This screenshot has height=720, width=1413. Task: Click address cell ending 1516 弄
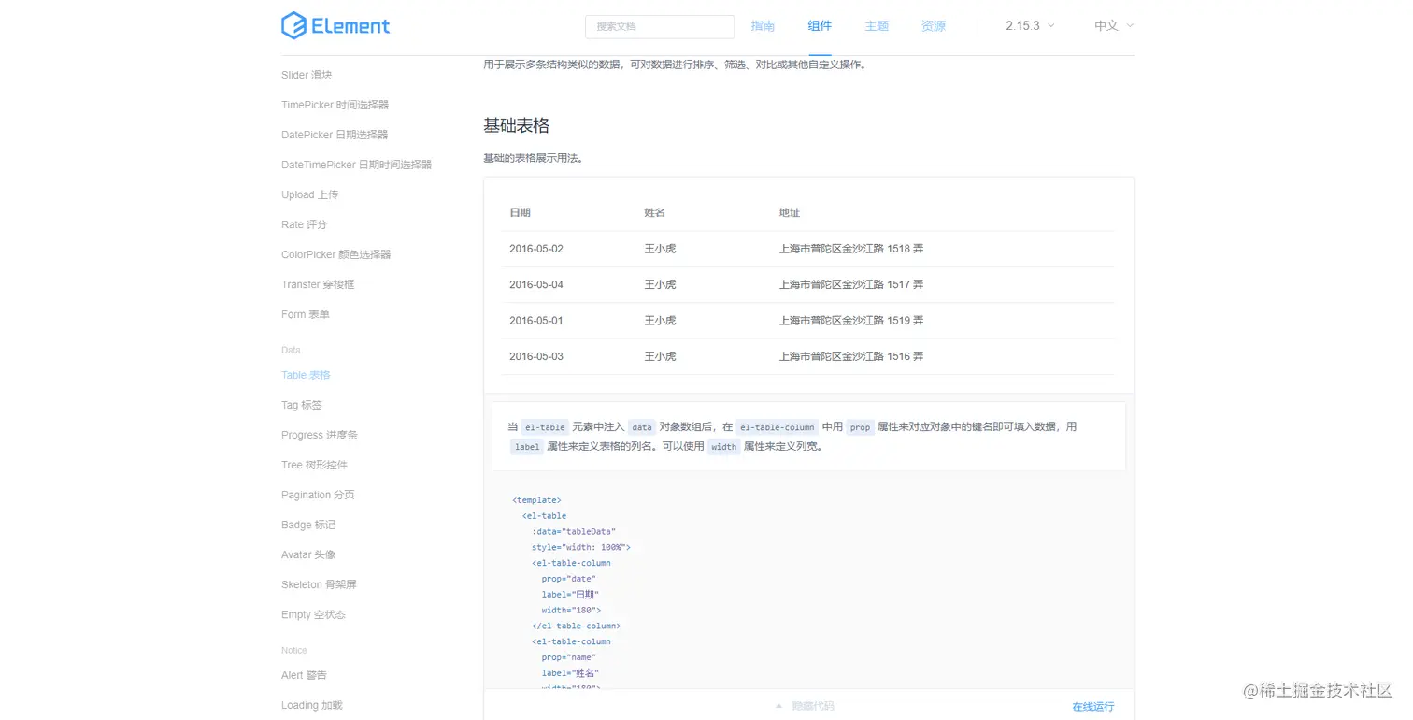851,356
